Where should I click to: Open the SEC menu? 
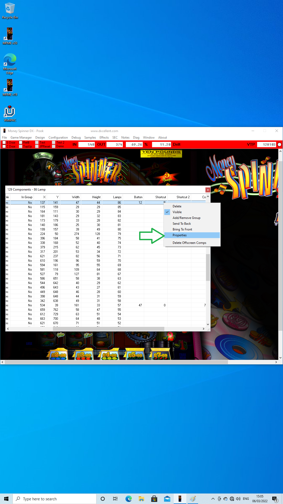point(115,138)
